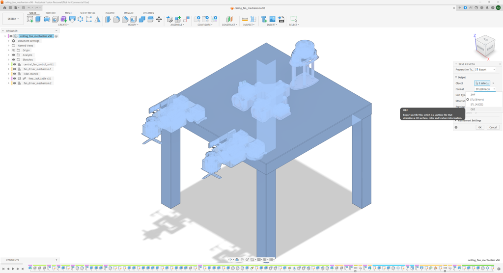This screenshot has height=273, width=503.
Task: Select the Insert Decal image tool
Action: 272,19
